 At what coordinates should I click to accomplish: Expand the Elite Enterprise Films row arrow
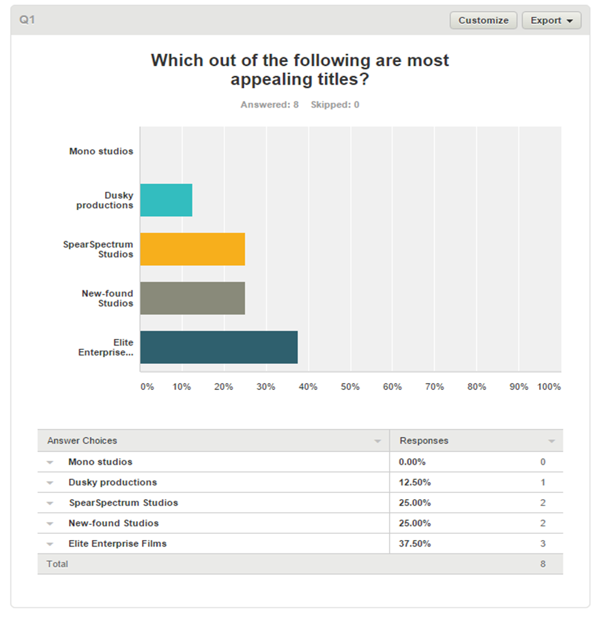click(50, 544)
